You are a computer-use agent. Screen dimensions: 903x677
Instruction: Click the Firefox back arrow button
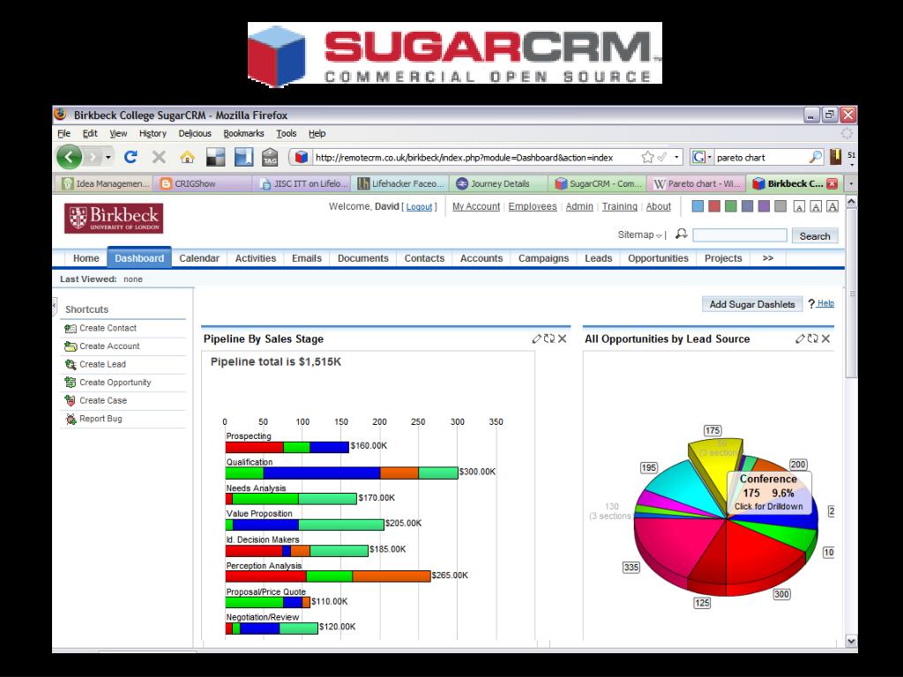coord(69,157)
